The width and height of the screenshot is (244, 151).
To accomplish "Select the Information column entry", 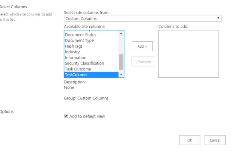I will point(91,57).
